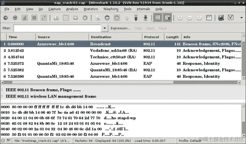Open toolbar overflow arrow
Image resolution: width=246 pixels, height=144 pixels.
[x=242, y=18]
